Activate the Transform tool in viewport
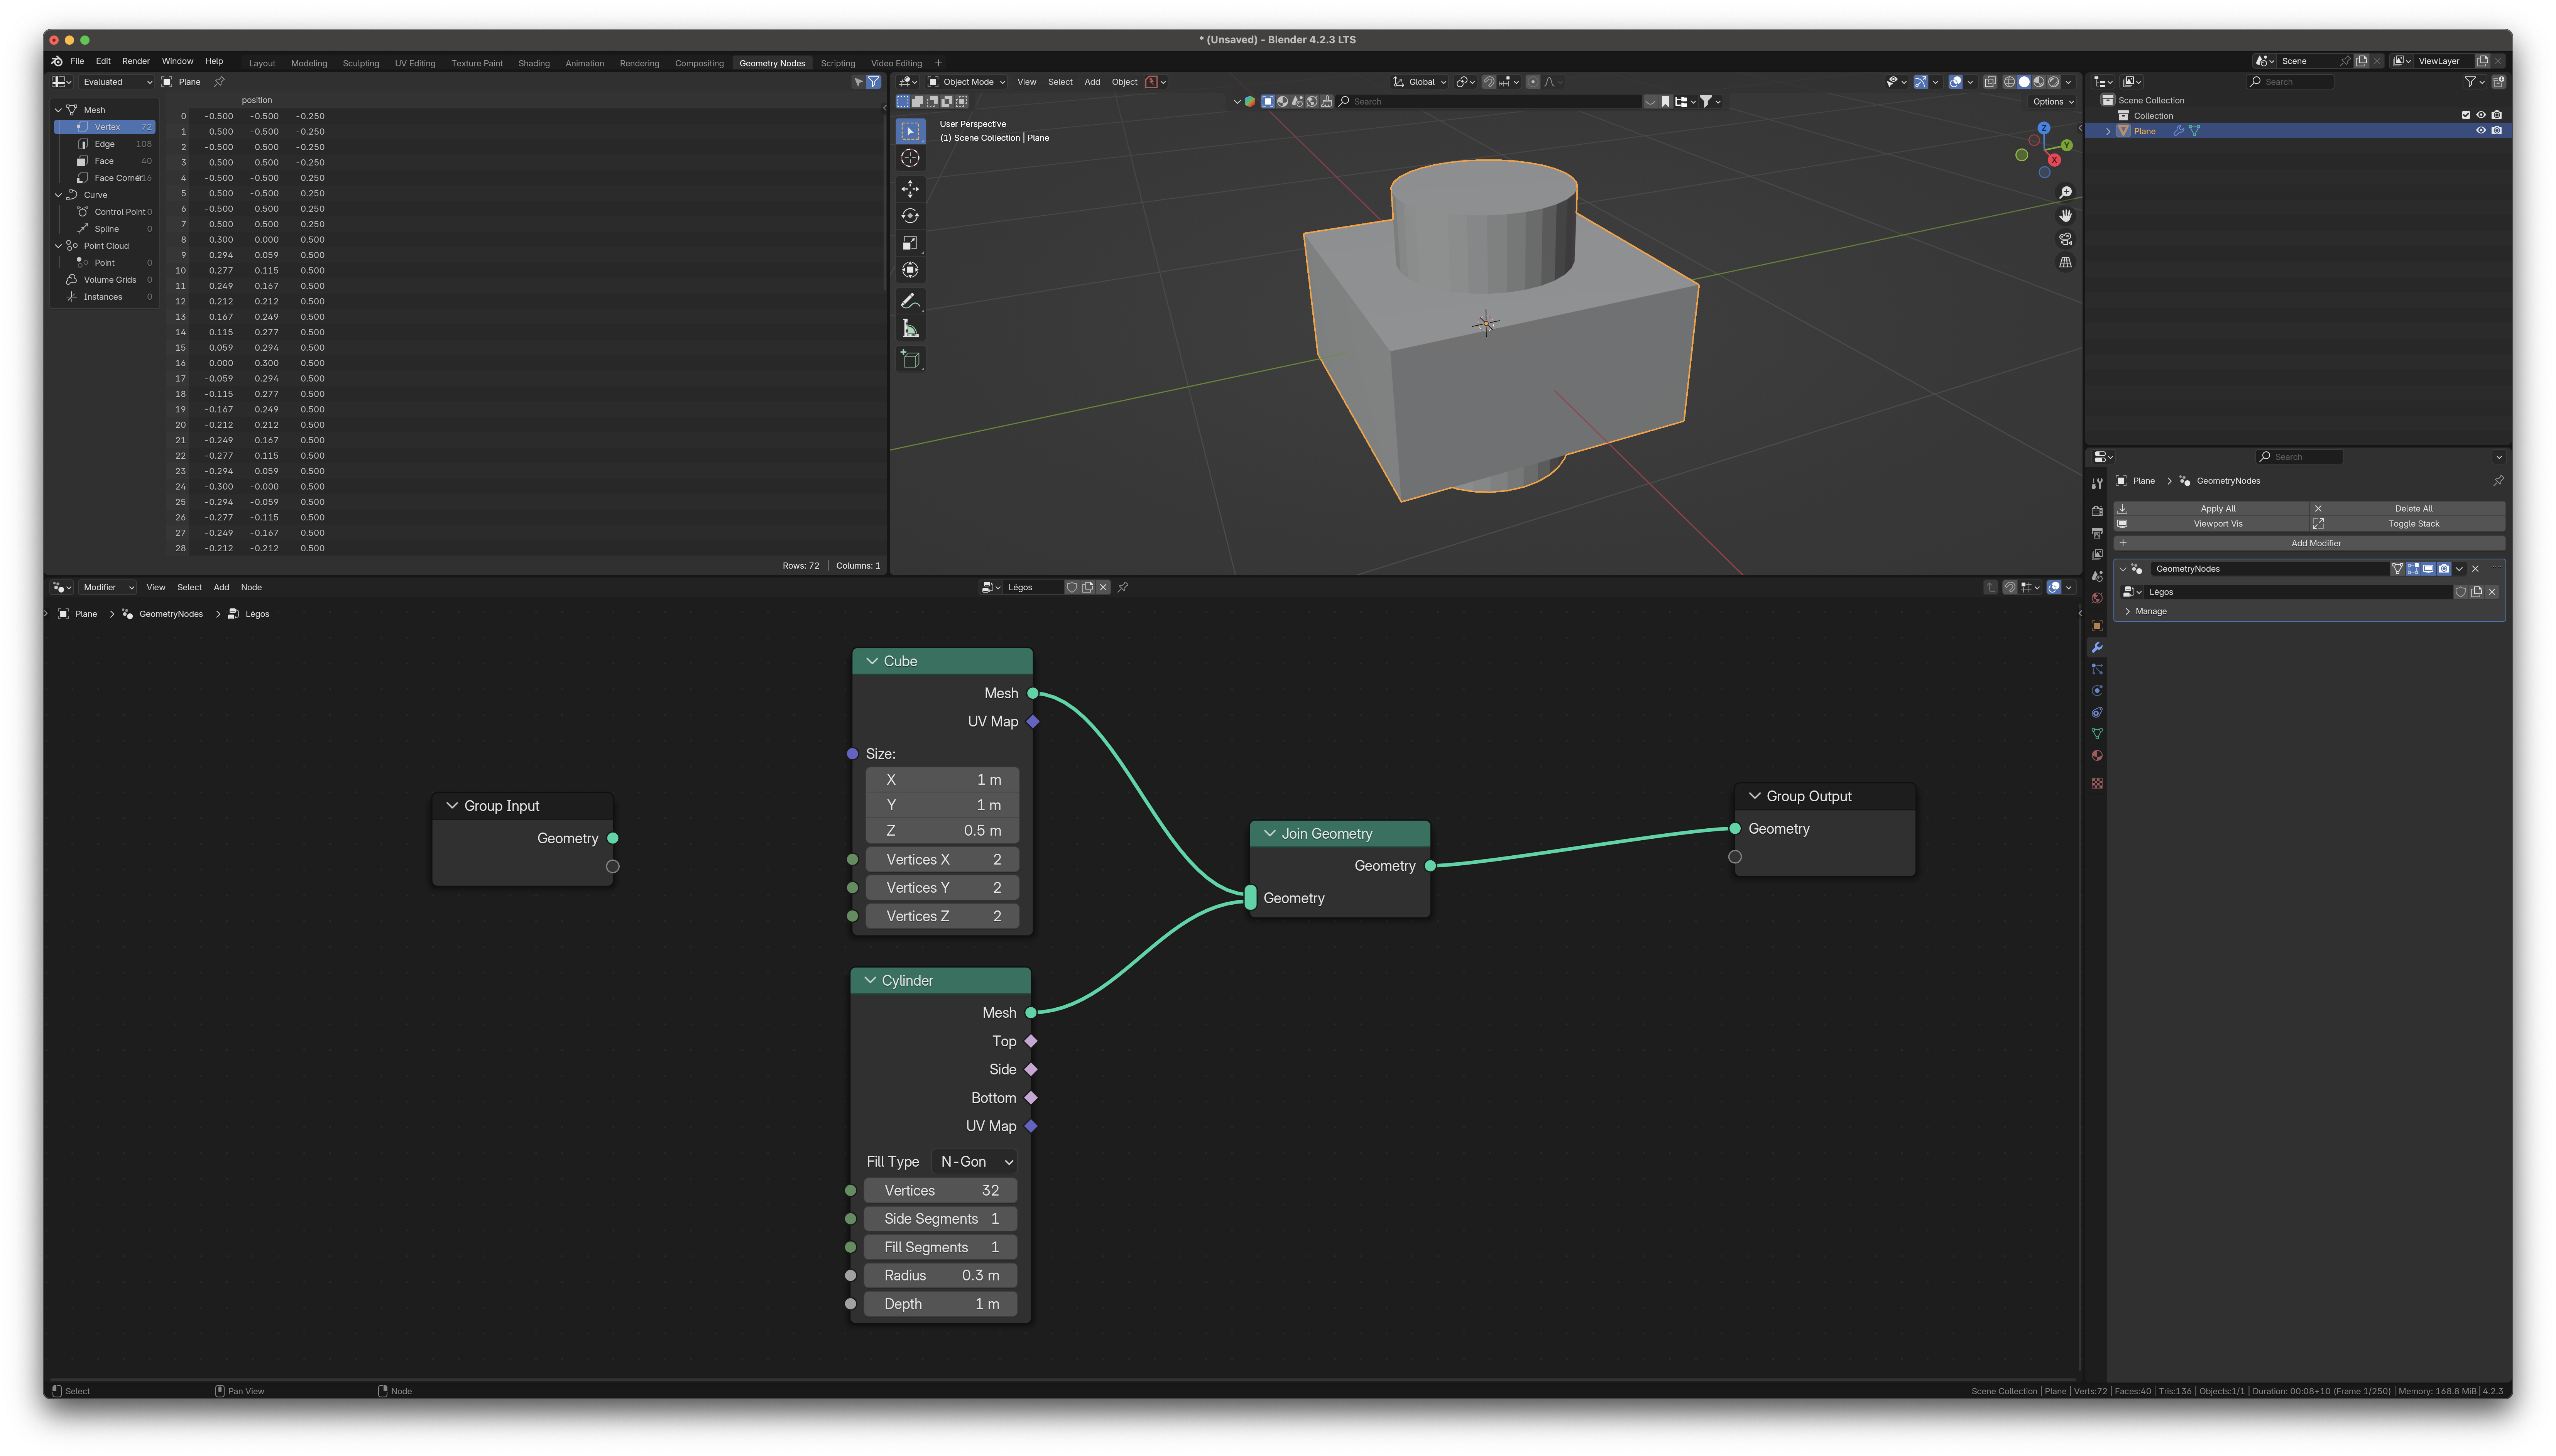This screenshot has width=2556, height=1456. pos(910,270)
